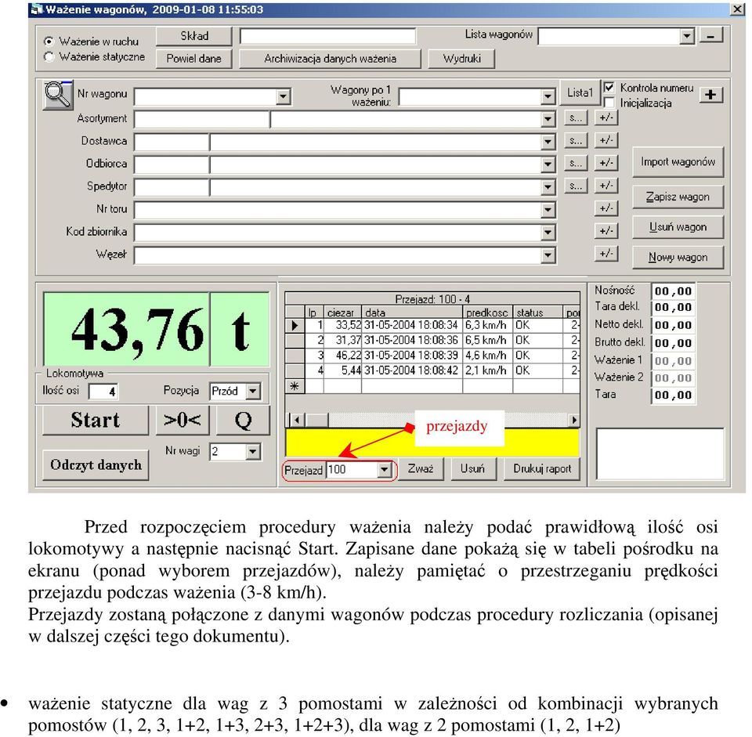Click right arrow of table horizontal scrollbar
This screenshot has height=737, width=752.
[573, 421]
